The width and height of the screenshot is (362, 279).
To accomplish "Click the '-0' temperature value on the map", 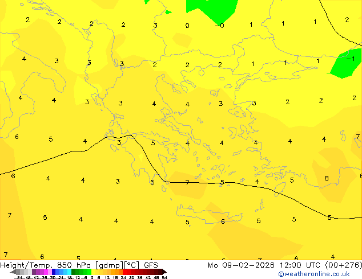I will 220,26.
